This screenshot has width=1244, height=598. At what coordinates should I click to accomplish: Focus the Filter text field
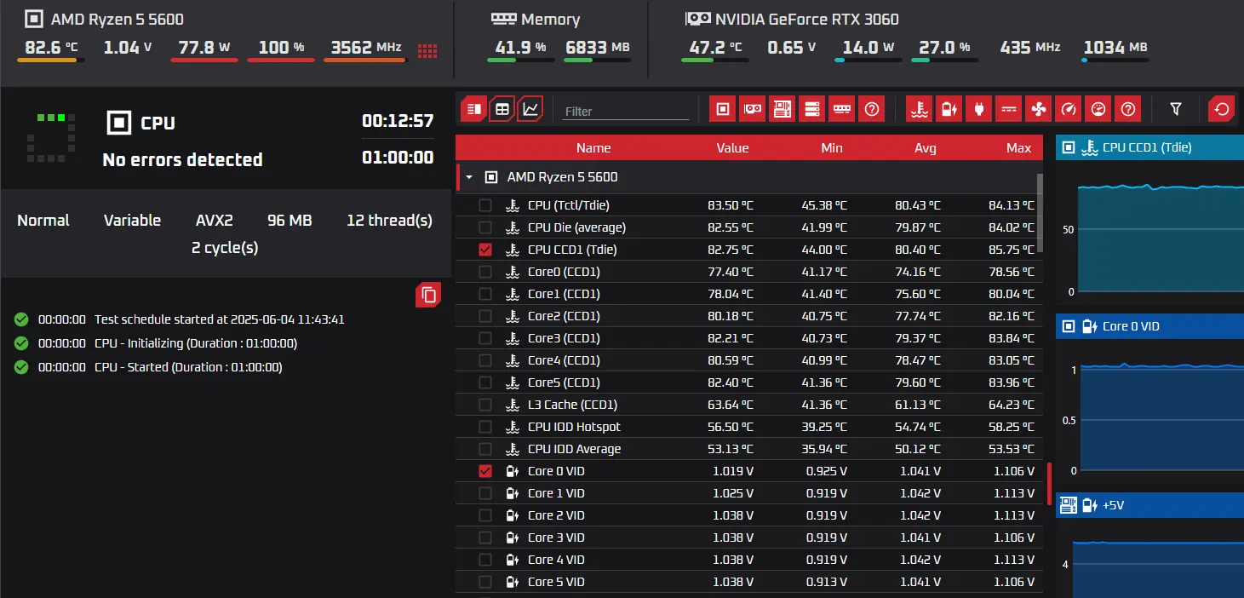tap(626, 111)
